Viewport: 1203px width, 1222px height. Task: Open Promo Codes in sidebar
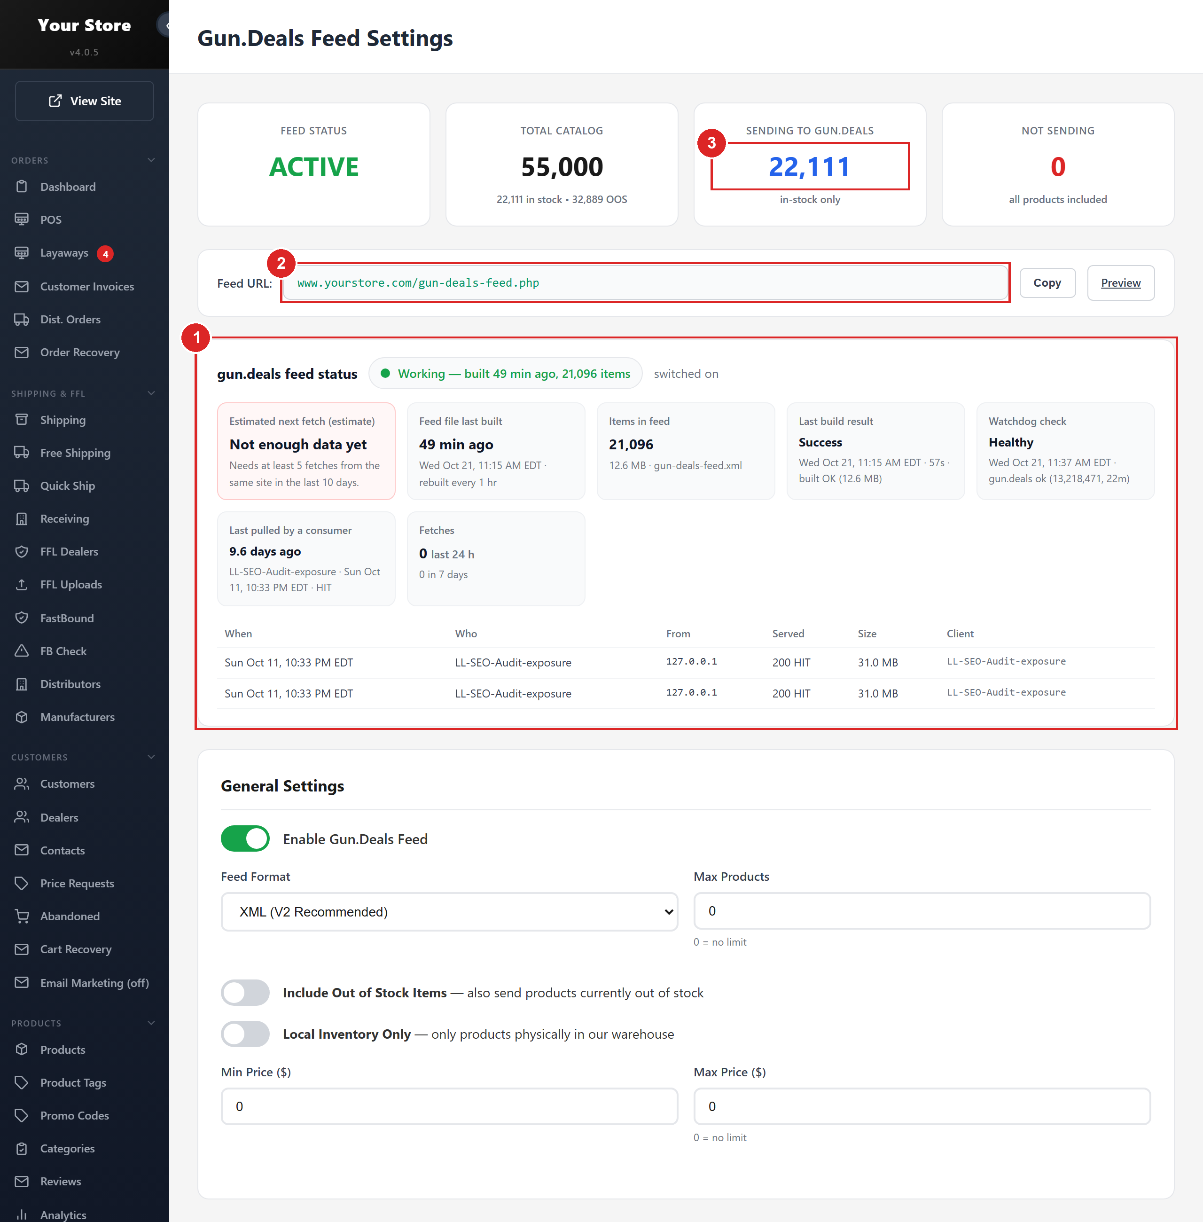tap(75, 1115)
